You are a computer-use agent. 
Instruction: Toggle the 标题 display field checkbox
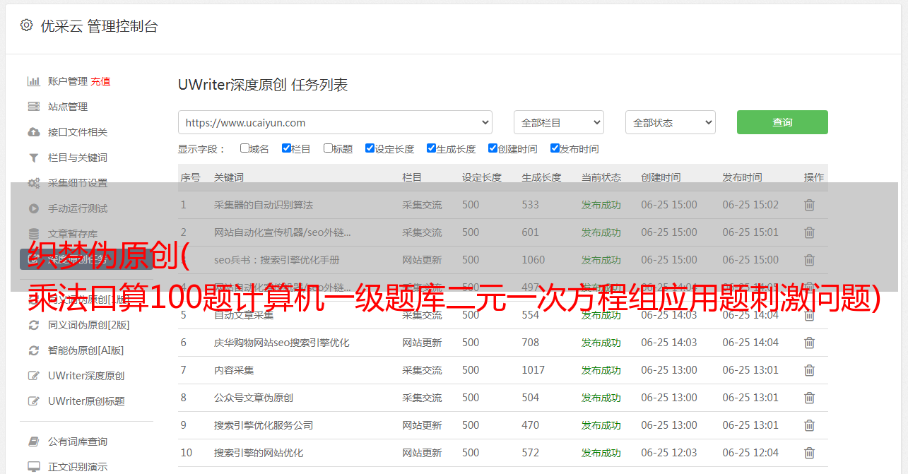328,148
